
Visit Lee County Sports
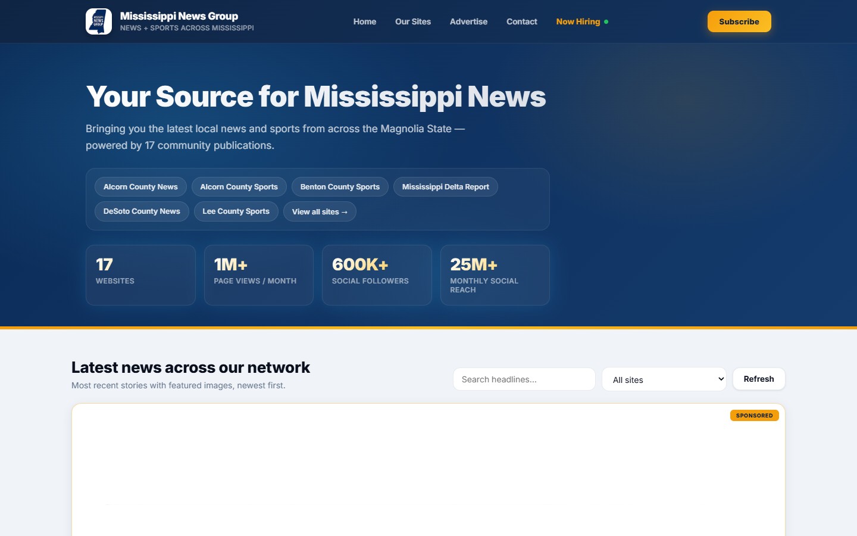tap(236, 211)
